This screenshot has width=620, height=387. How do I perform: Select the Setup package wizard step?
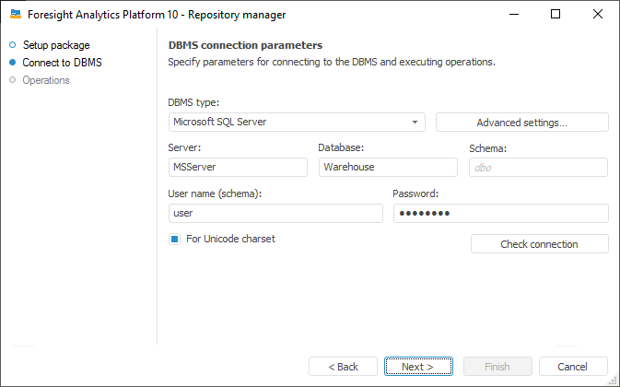coord(55,45)
